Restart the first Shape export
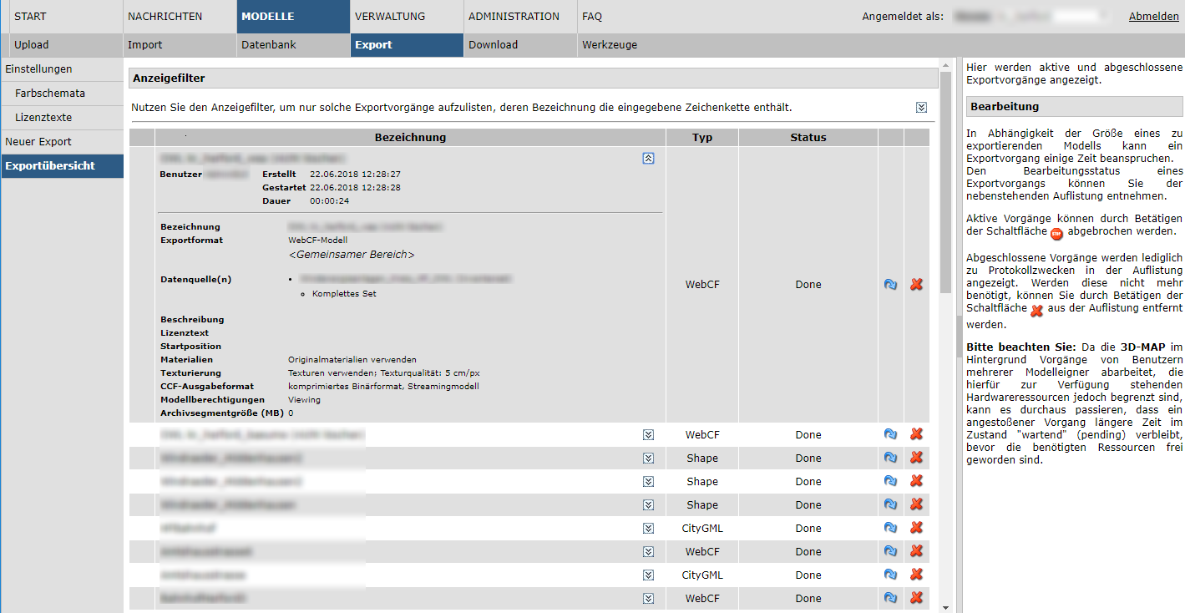The width and height of the screenshot is (1185, 613). point(890,458)
